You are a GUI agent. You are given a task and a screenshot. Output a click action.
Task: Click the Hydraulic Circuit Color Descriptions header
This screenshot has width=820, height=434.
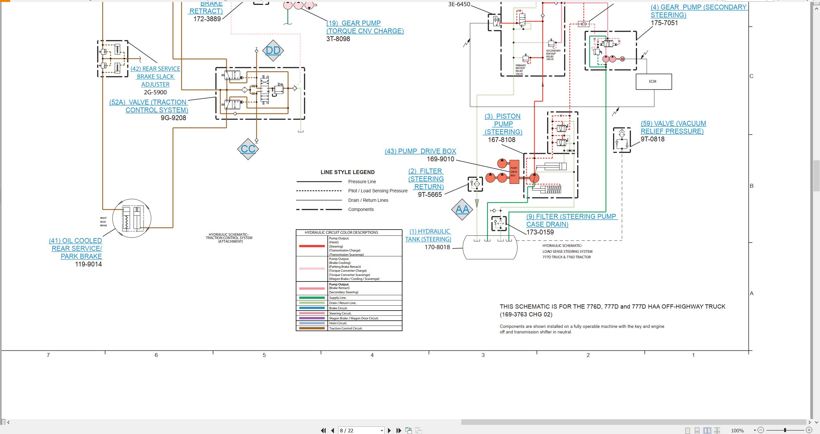(x=341, y=233)
